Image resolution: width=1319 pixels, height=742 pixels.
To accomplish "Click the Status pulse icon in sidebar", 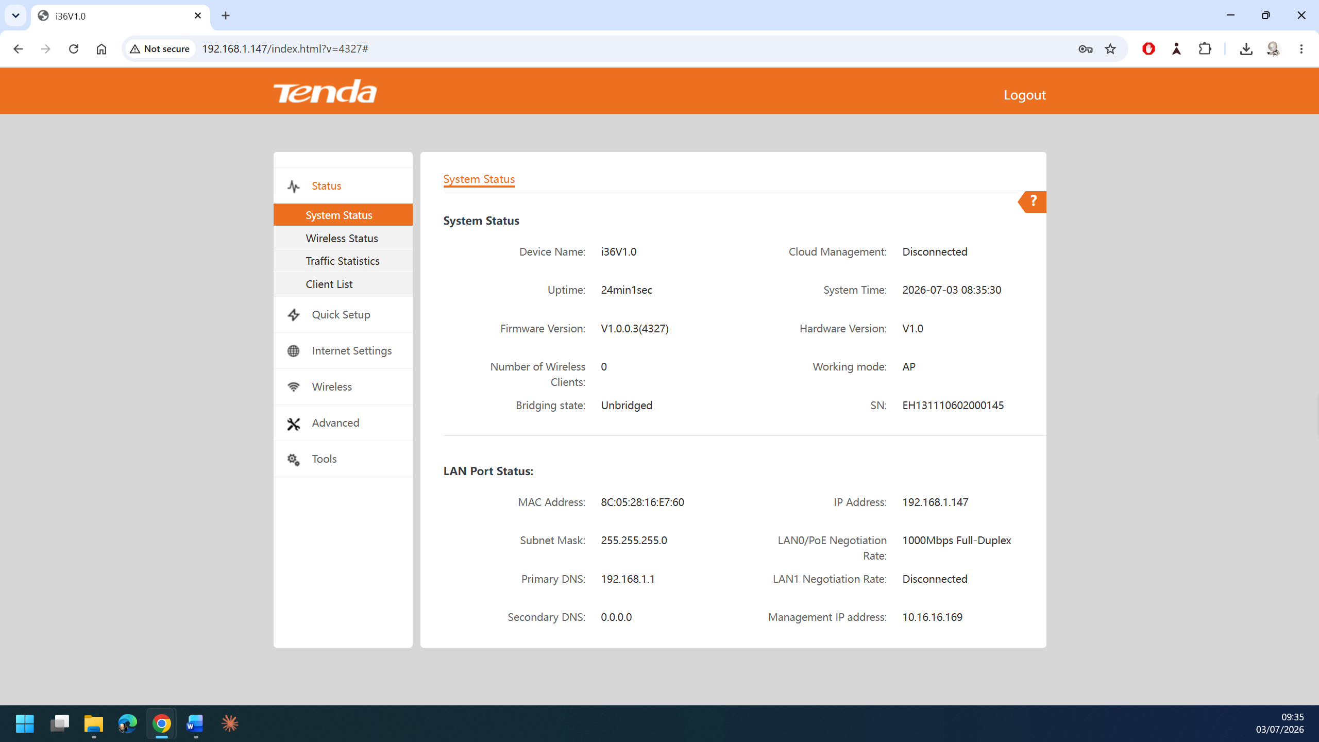I will pos(294,186).
